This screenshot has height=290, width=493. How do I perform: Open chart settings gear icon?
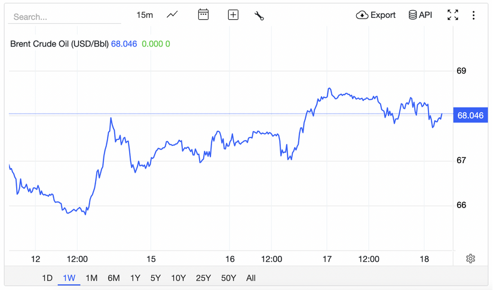[x=470, y=258]
